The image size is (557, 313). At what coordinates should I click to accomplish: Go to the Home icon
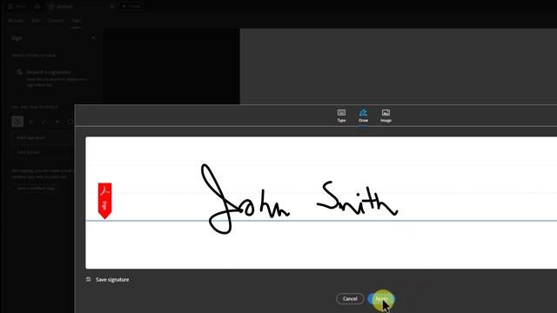(x=37, y=6)
